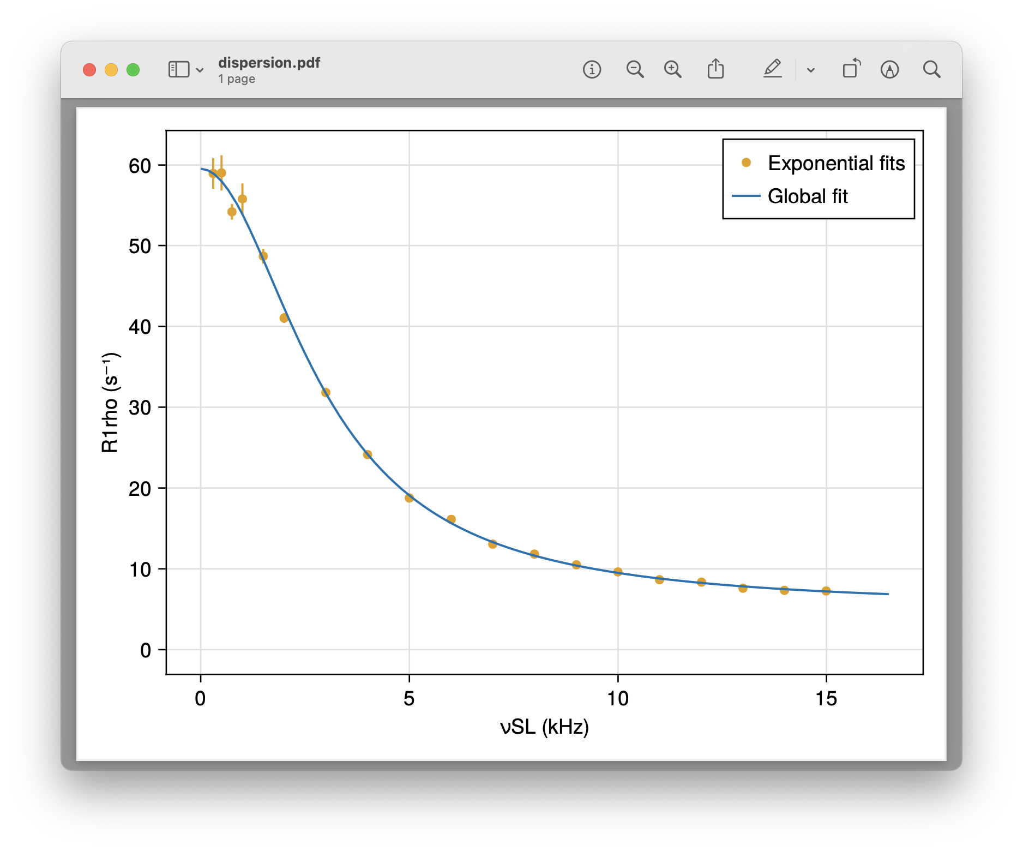Viewport: 1023px width, 851px height.
Task: Share dispersion.pdf
Action: tap(716, 69)
